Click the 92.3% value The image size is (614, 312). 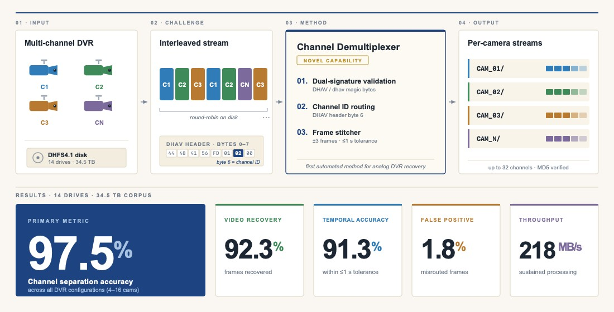tap(254, 249)
